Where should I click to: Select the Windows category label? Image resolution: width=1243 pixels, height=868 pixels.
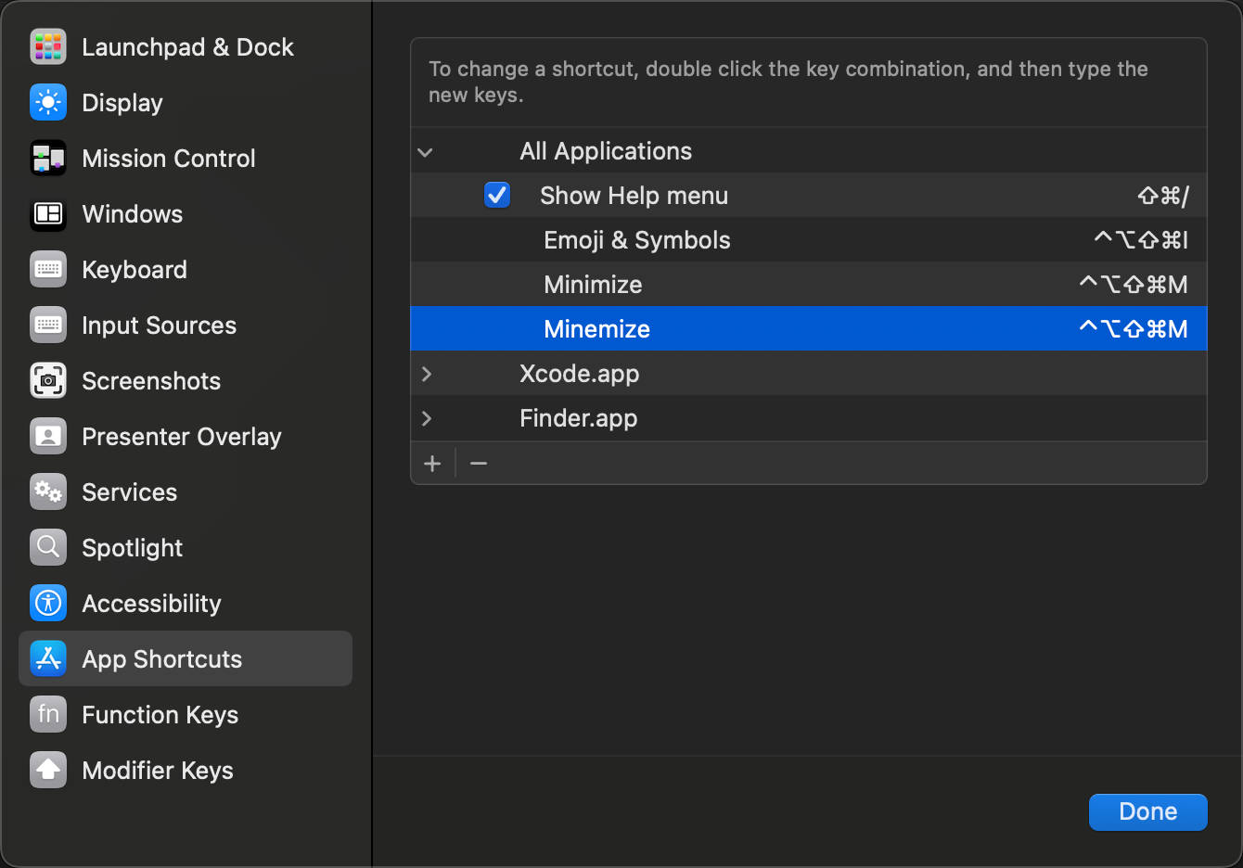coord(133,214)
